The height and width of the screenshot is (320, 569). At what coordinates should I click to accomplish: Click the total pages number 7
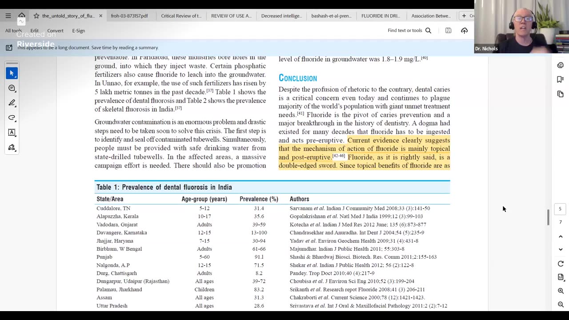560,222
